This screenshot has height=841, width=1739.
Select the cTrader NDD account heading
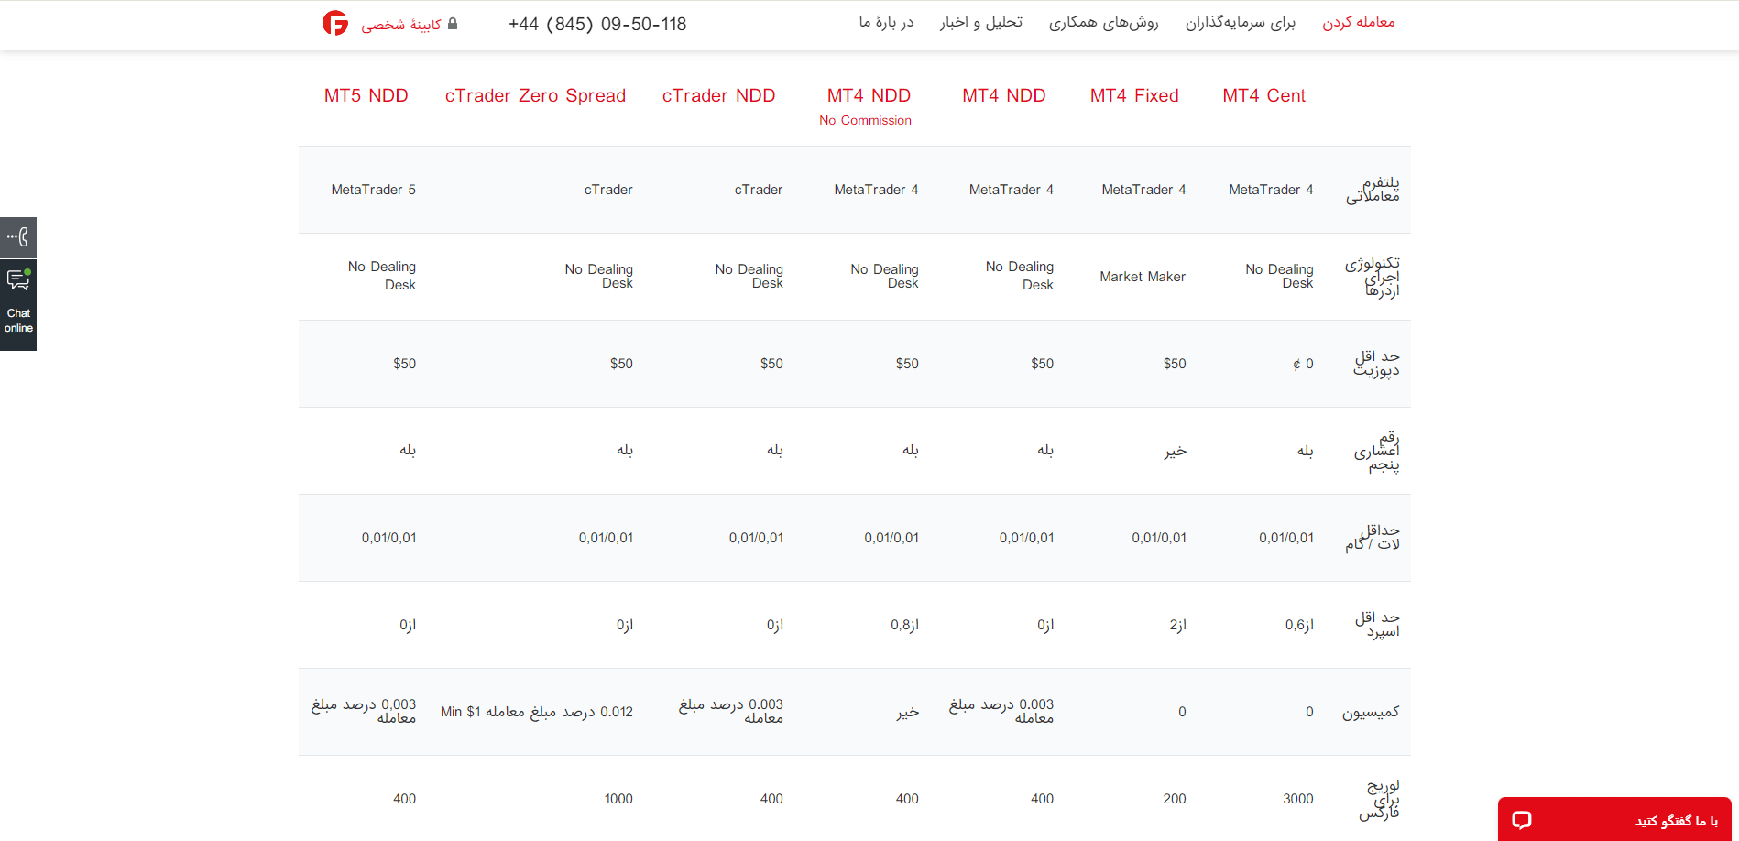pyautogui.click(x=719, y=96)
